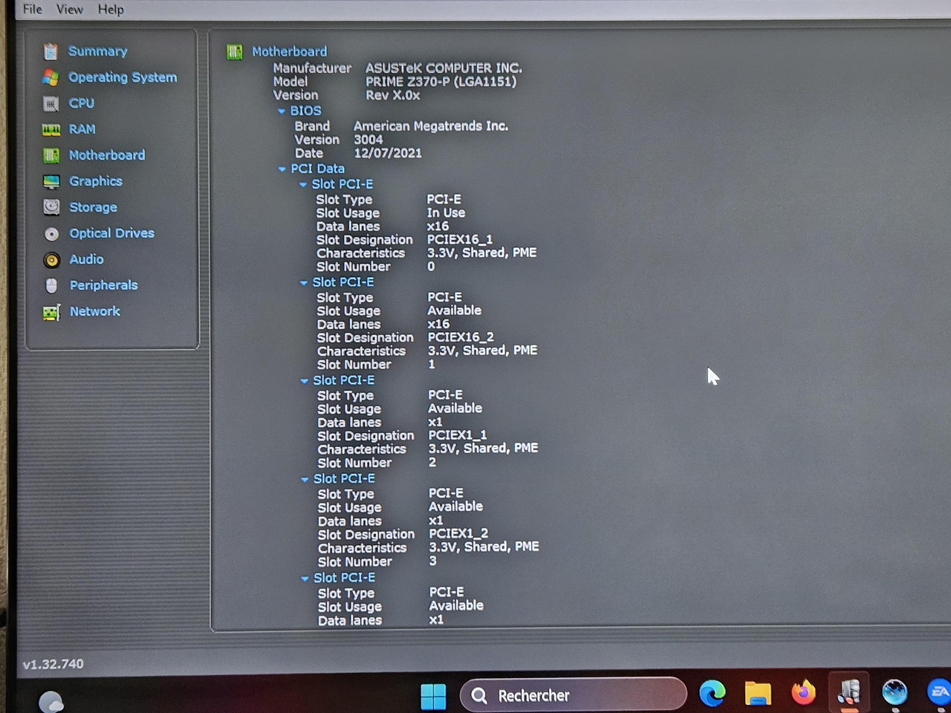The height and width of the screenshot is (713, 951).
Task: Select BIOS version value 3004
Action: point(369,140)
